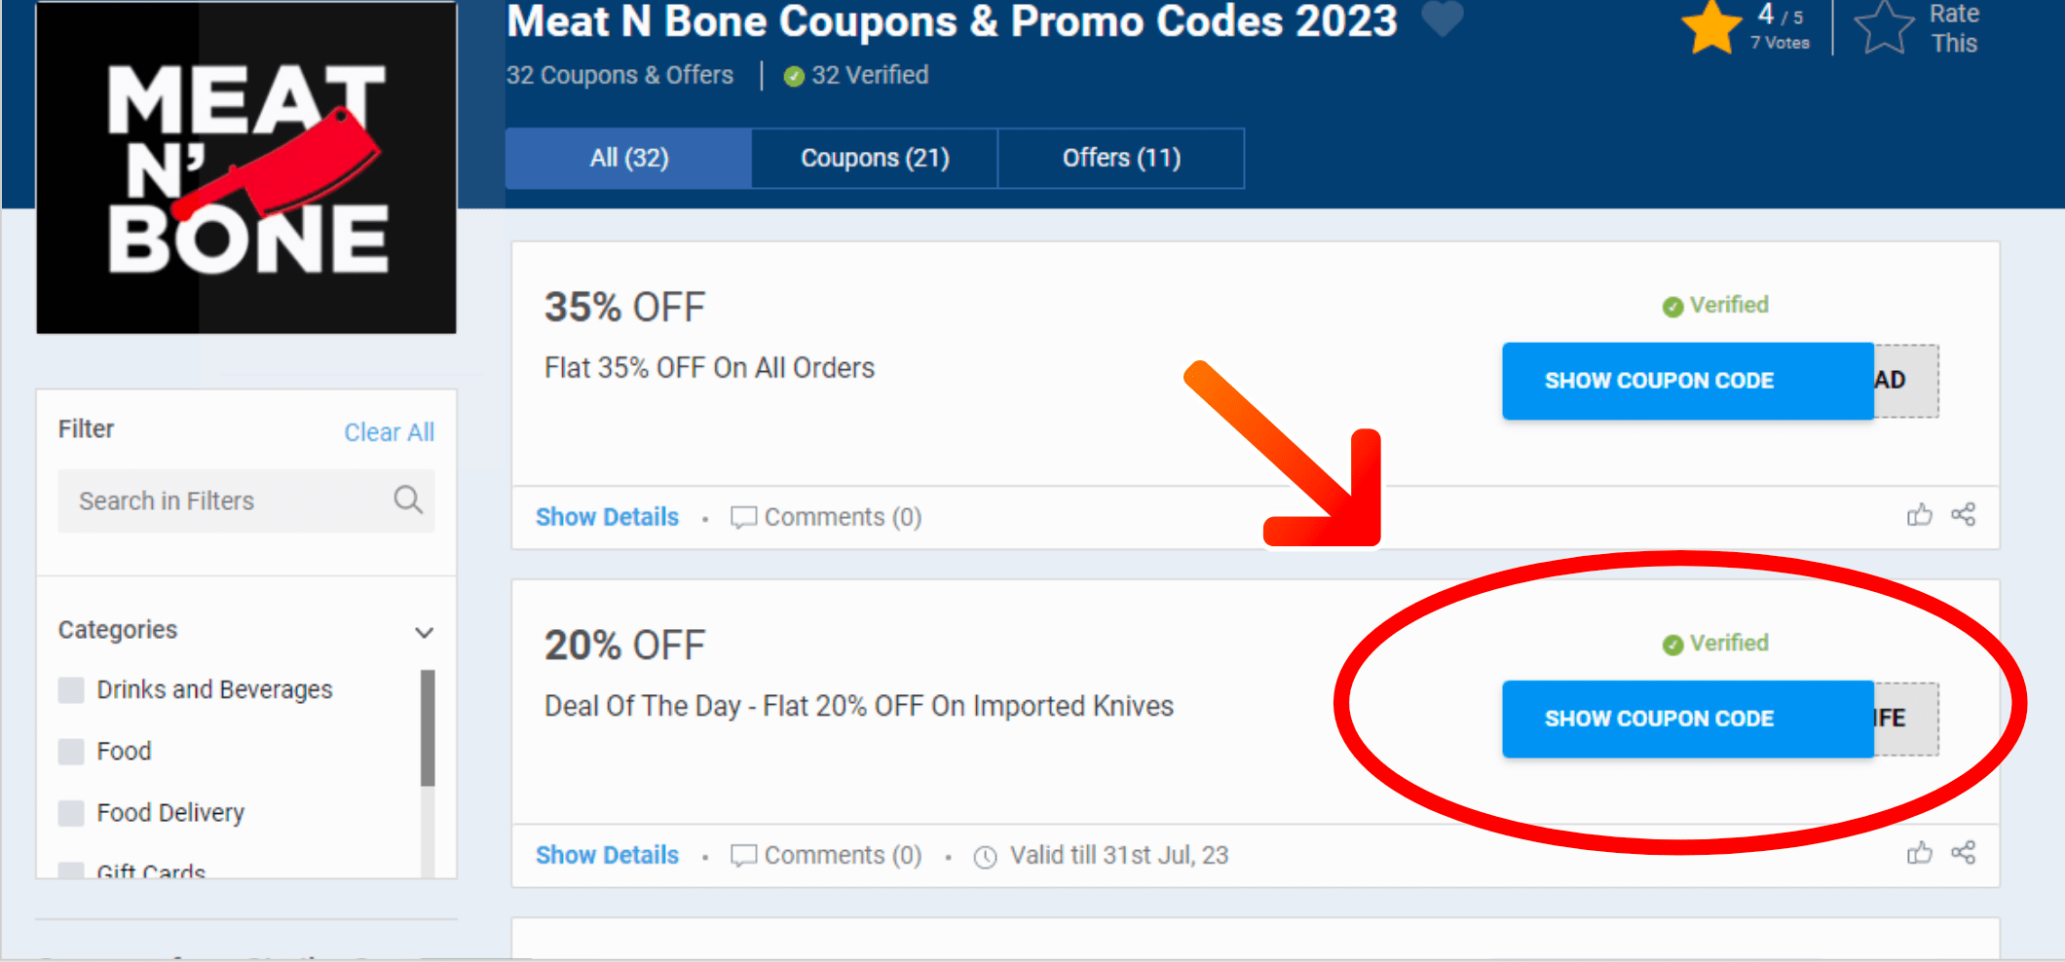Switch to the Coupons (21) tab
This screenshot has height=962, width=2065.
(874, 158)
